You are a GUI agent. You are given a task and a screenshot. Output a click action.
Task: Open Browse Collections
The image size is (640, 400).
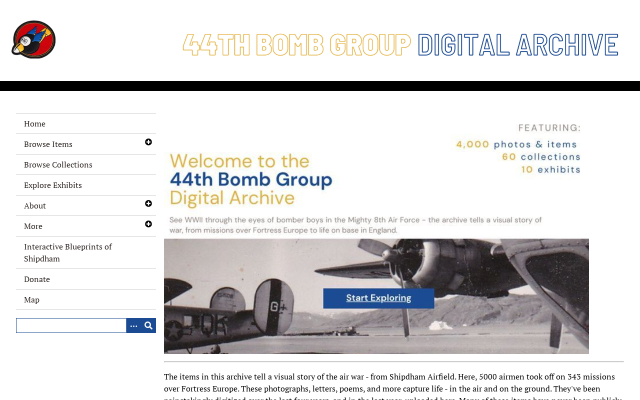[x=86, y=164]
